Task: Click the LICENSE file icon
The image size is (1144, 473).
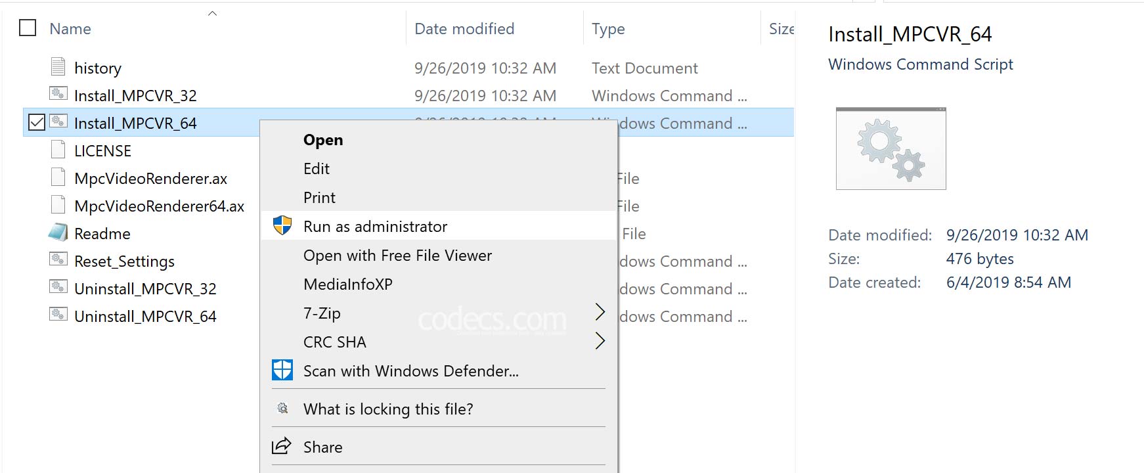Action: pos(58,149)
